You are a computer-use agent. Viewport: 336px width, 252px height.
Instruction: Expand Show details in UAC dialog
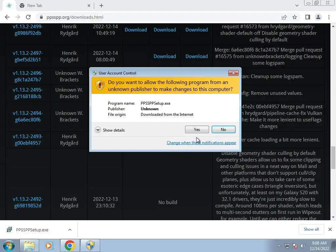[x=110, y=130]
